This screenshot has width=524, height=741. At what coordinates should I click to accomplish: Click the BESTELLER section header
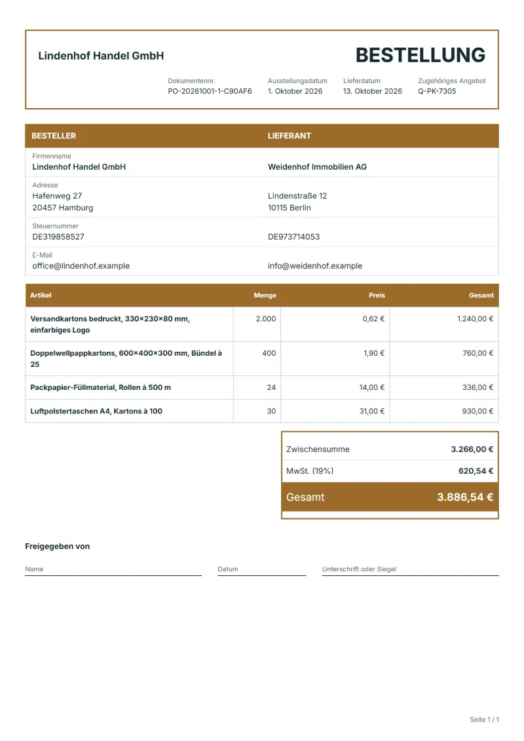(54, 136)
